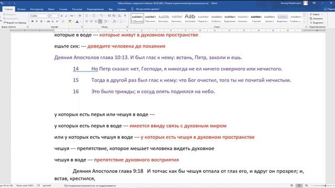
Task: Toggle underline formatting (Ч)
Action: tap(41, 21)
